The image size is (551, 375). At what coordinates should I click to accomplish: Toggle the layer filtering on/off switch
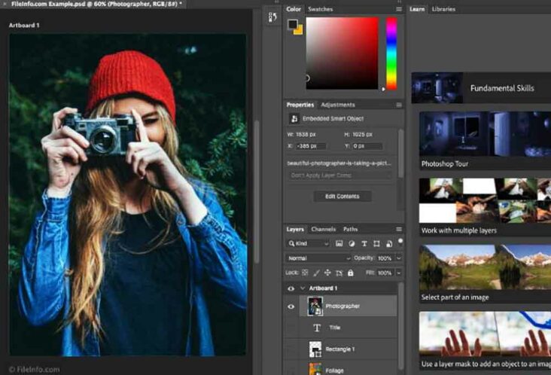click(400, 241)
